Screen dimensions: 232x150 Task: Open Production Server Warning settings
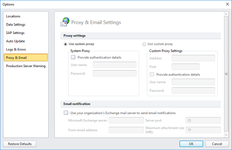26,66
